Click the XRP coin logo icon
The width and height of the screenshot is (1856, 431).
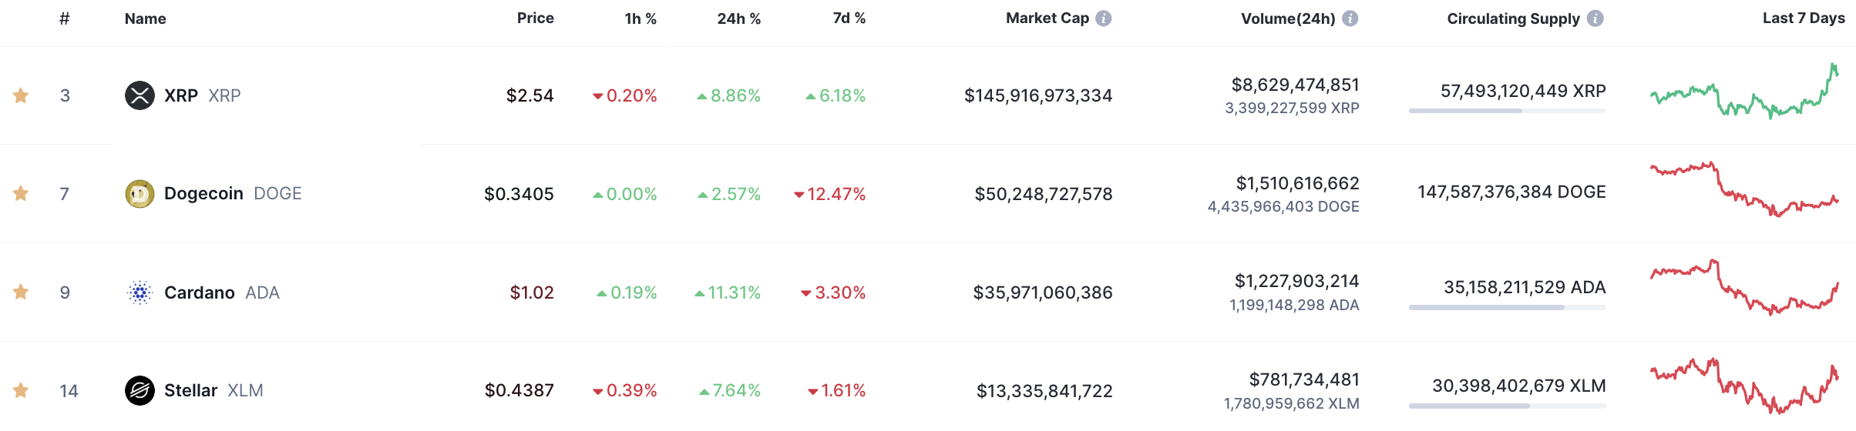tap(140, 95)
